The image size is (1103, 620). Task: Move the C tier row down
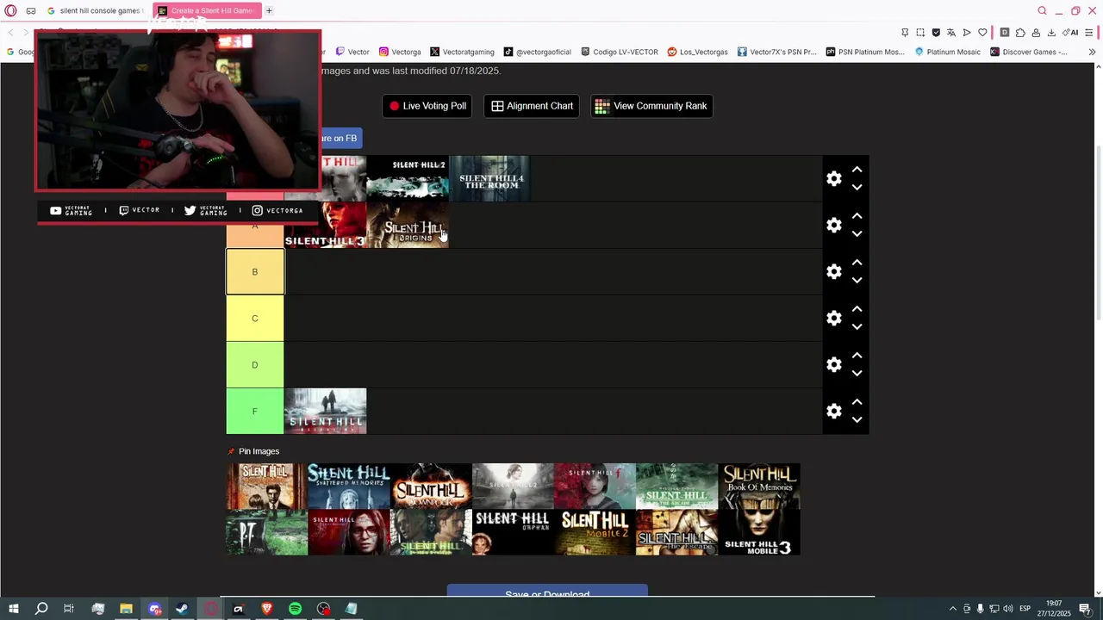tap(857, 326)
